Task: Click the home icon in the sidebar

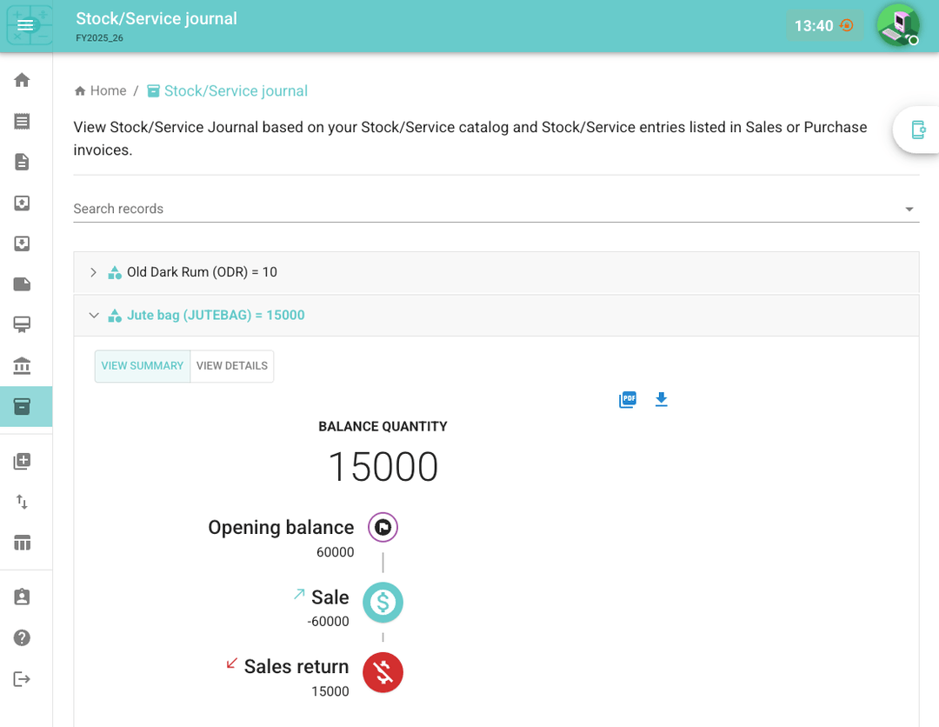Action: click(23, 80)
